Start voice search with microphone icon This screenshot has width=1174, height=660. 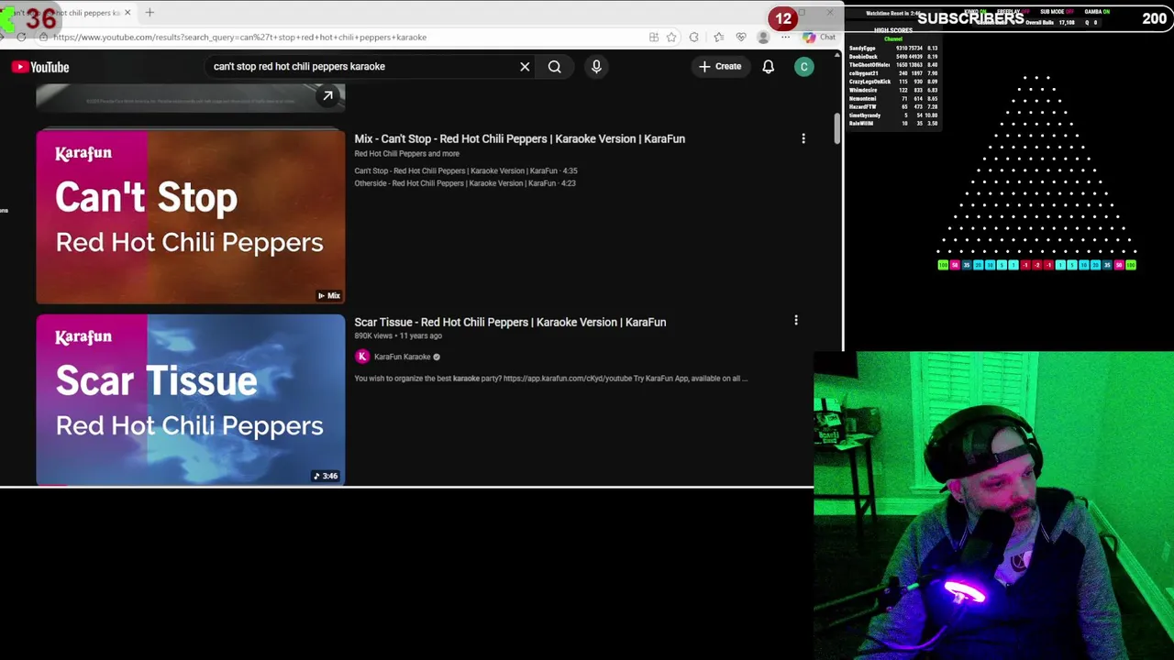point(596,67)
